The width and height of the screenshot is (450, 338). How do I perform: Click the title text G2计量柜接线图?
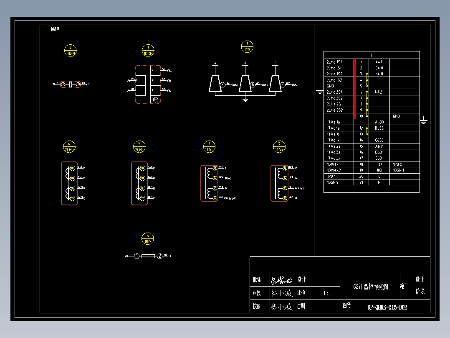[x=370, y=287]
